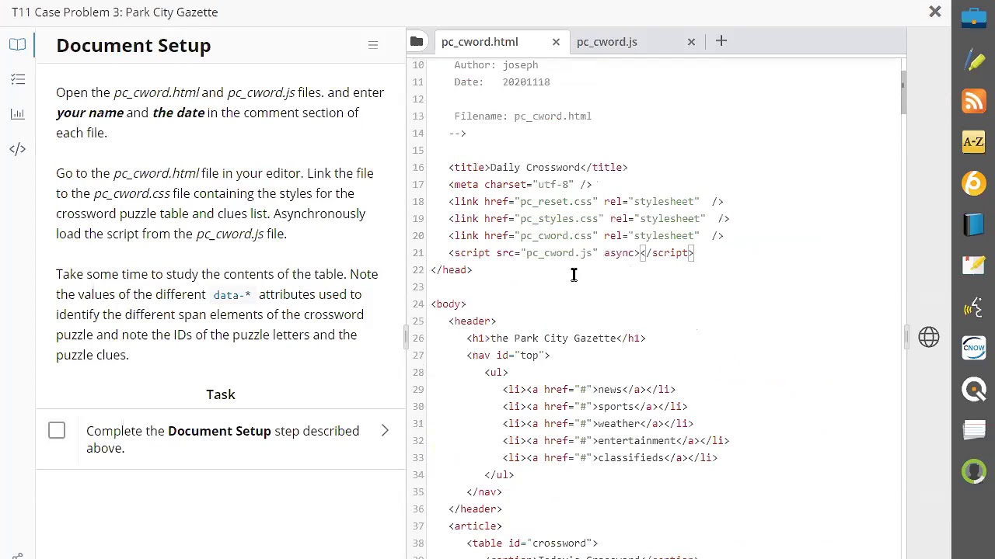Click the closing </header> tag line
The height and width of the screenshot is (559, 995).
coord(476,509)
